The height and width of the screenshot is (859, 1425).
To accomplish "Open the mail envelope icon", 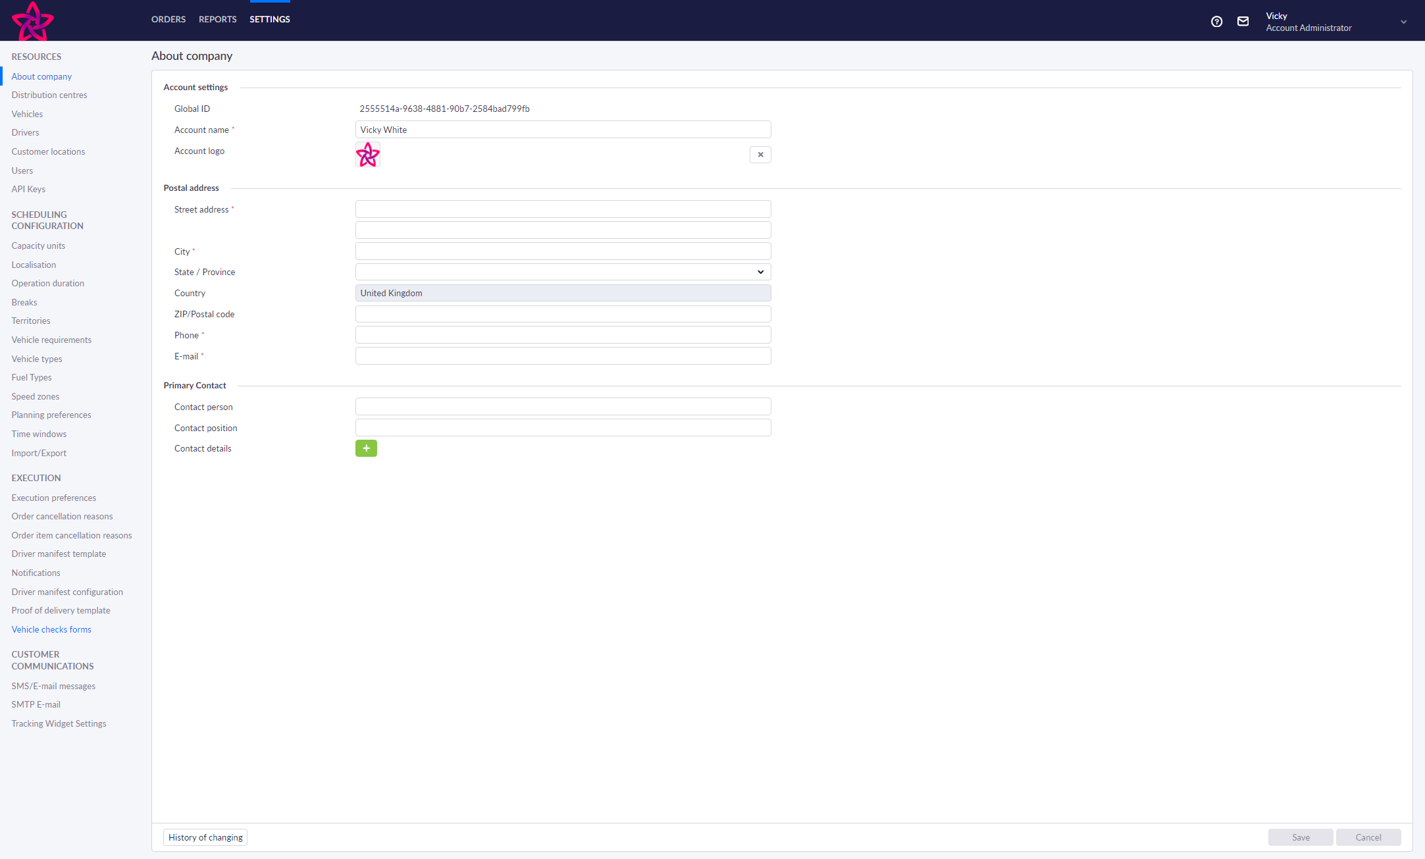I will (1243, 22).
